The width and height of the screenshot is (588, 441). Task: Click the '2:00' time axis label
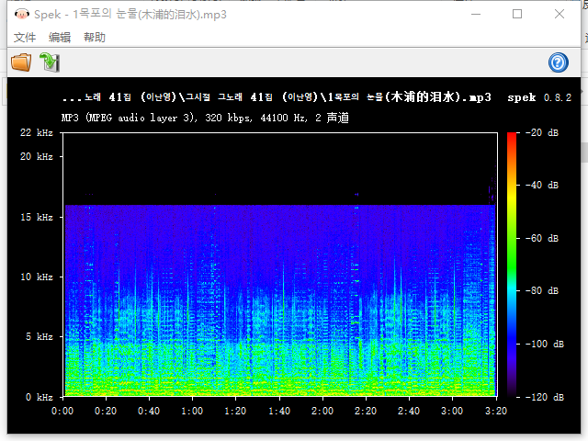click(322, 411)
